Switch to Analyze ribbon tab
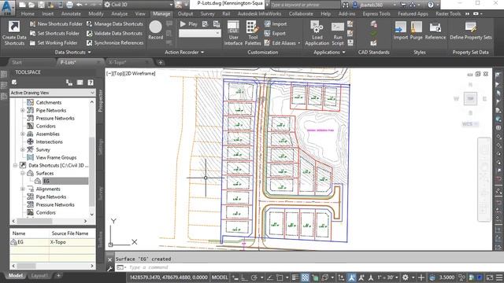This screenshot has height=283, width=504. [119, 14]
